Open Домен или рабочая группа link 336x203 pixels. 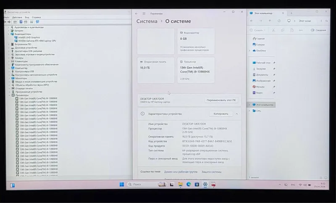click(181, 172)
